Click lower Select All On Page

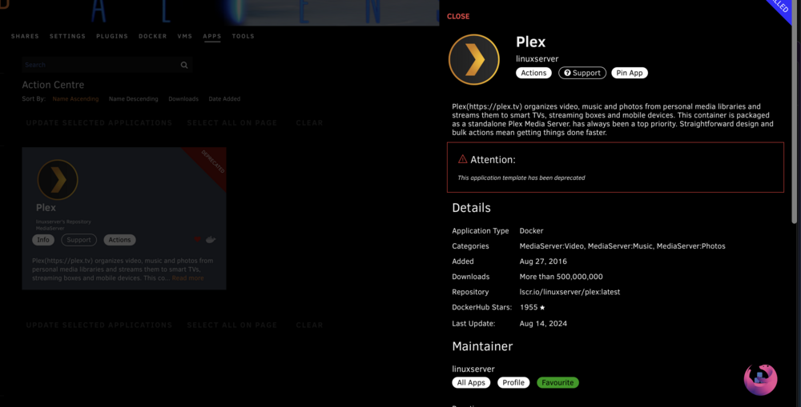coord(232,325)
